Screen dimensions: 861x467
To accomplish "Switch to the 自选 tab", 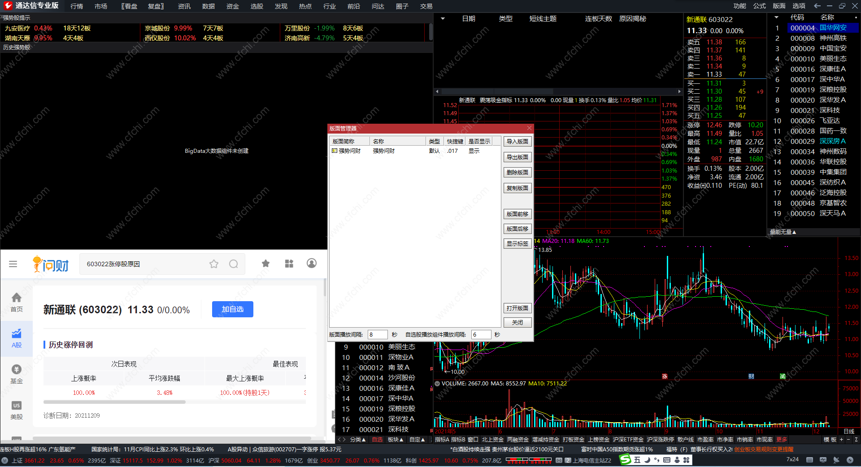I will (x=378, y=440).
